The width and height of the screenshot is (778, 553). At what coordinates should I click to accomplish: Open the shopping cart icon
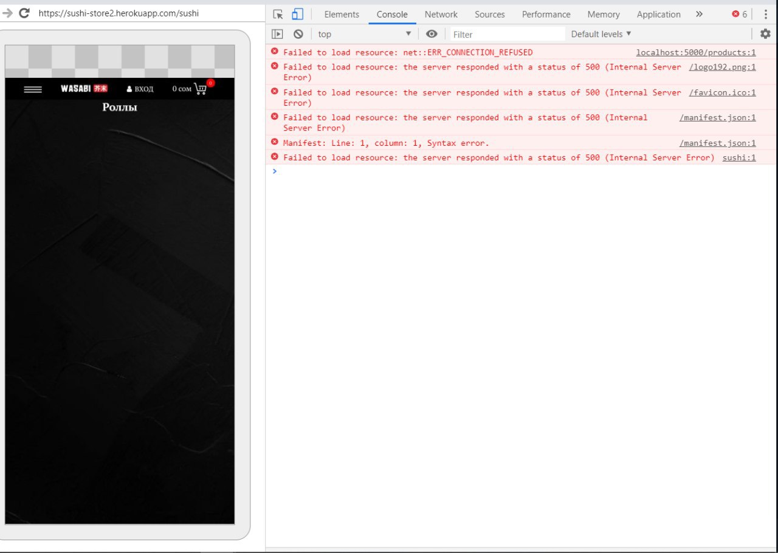click(x=201, y=89)
